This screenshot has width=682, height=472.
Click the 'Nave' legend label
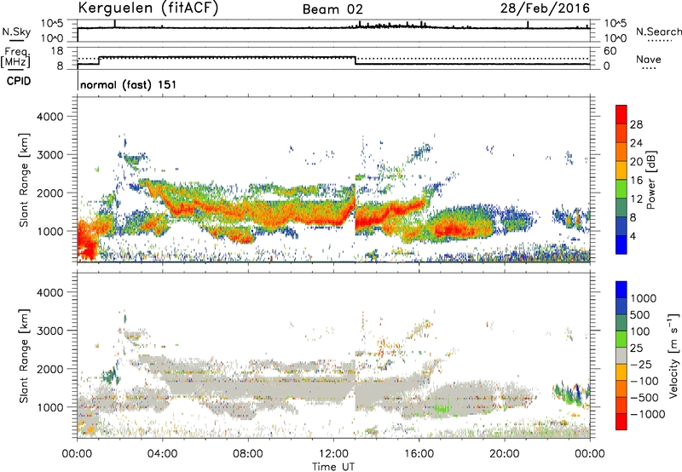[649, 59]
